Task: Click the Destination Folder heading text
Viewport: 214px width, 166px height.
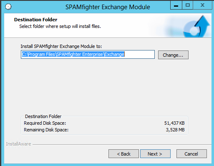Action: [36, 20]
